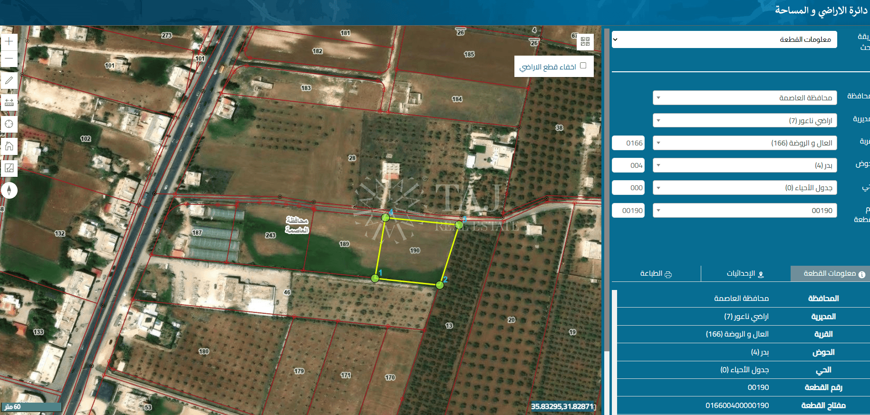The width and height of the screenshot is (870, 415).
Task: Tick the اخفاء قطع الاراضي checkbox
Action: coord(583,66)
